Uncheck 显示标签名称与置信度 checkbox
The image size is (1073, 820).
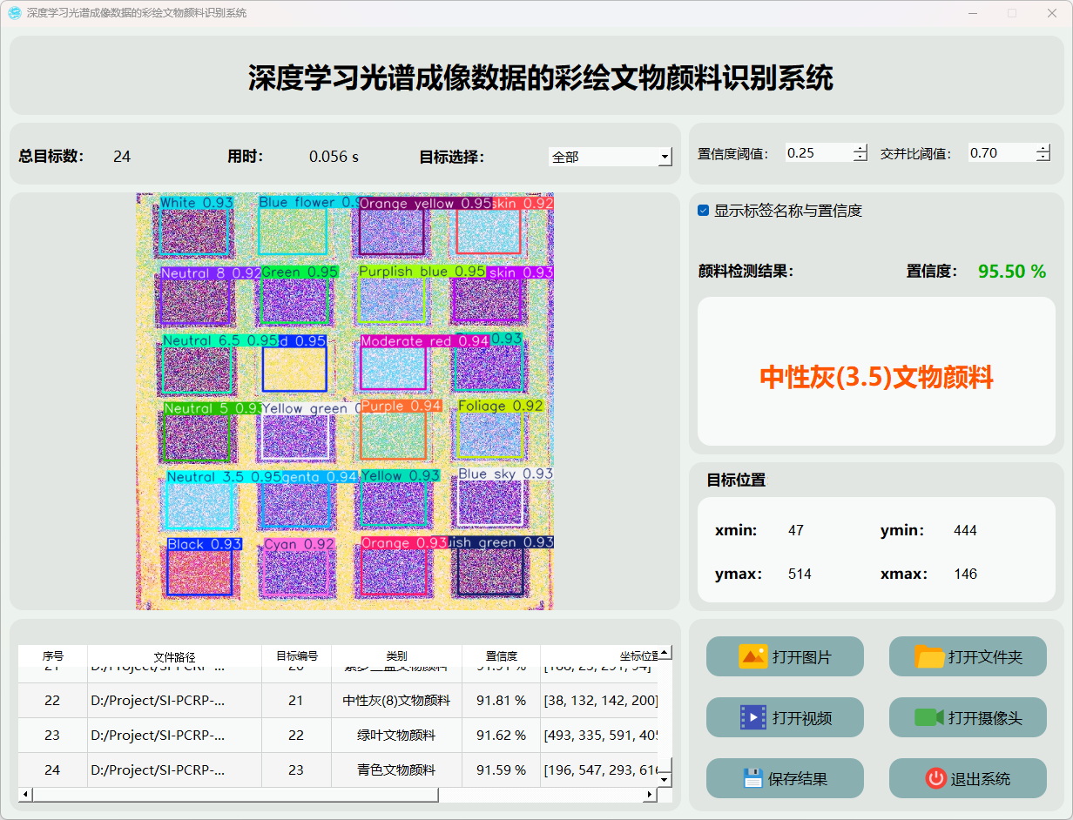pos(704,211)
